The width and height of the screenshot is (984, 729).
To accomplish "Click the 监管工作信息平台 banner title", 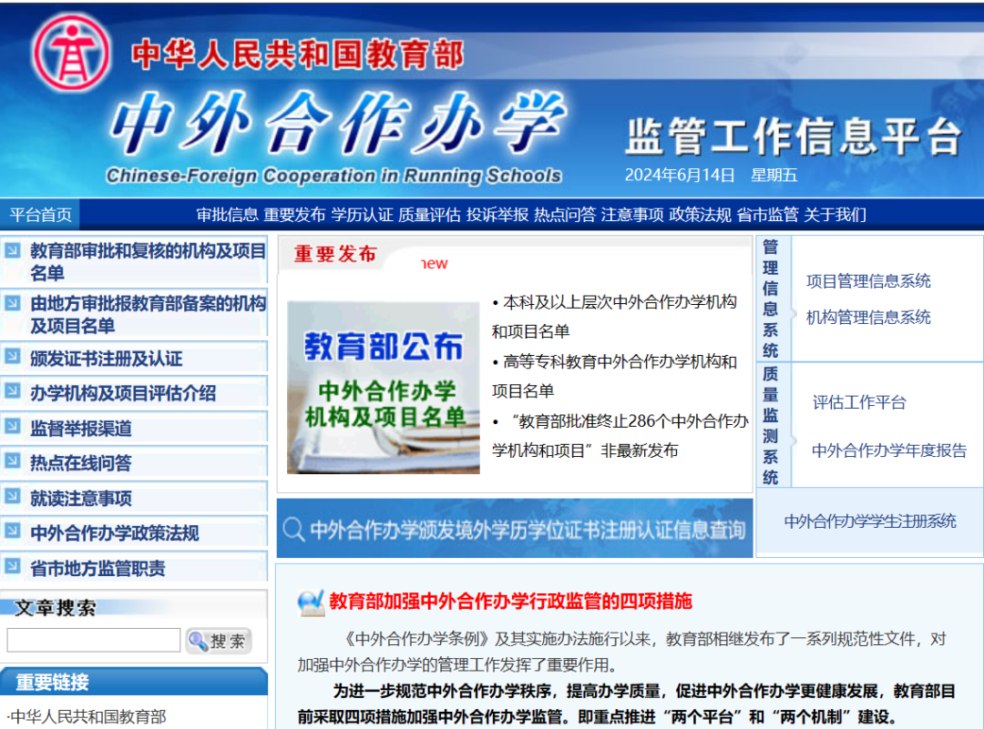I will [794, 136].
